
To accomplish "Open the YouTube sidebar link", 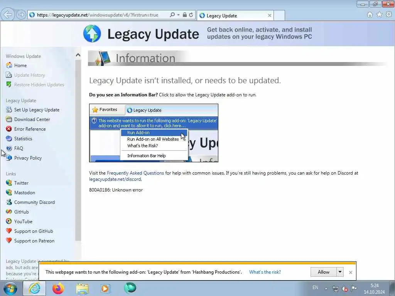I will [24, 222].
